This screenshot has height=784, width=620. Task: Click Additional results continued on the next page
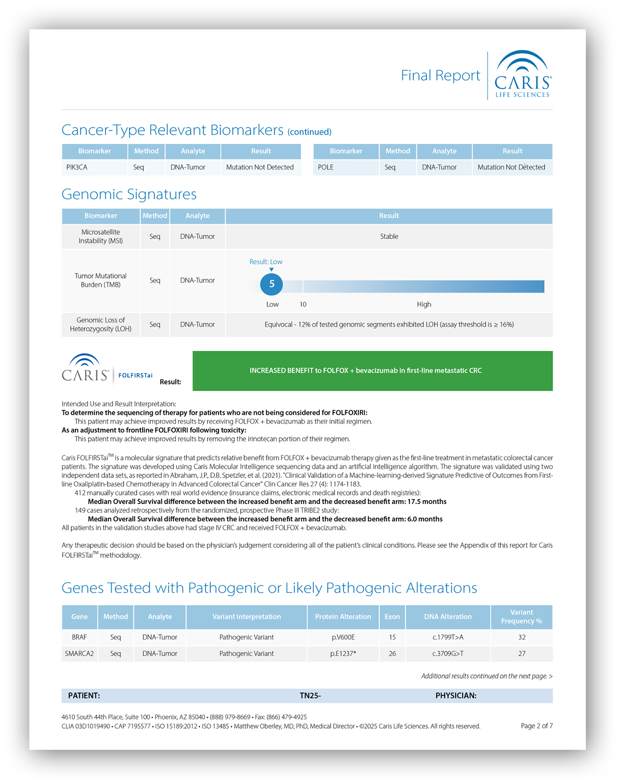click(486, 676)
